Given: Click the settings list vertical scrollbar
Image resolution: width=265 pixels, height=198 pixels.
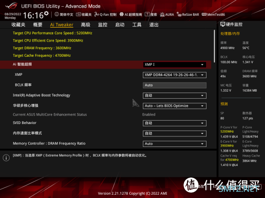Looking at the screenshot, I should pos(214,46).
